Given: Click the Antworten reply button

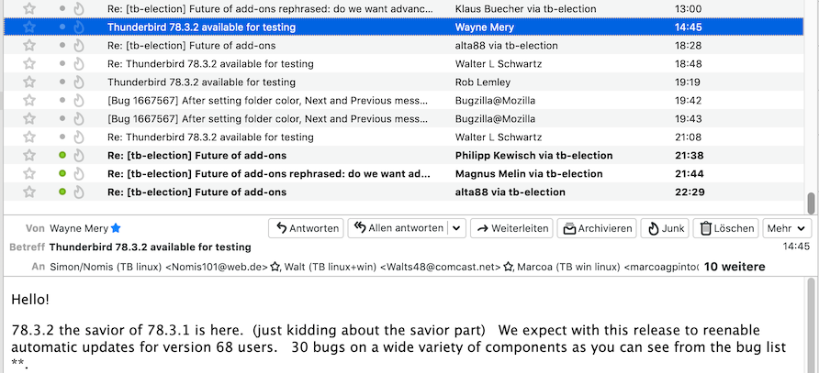Looking at the screenshot, I should (x=306, y=228).
